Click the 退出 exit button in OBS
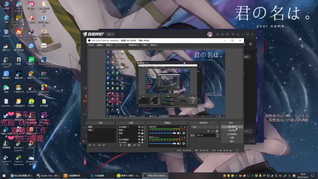 click(232, 141)
